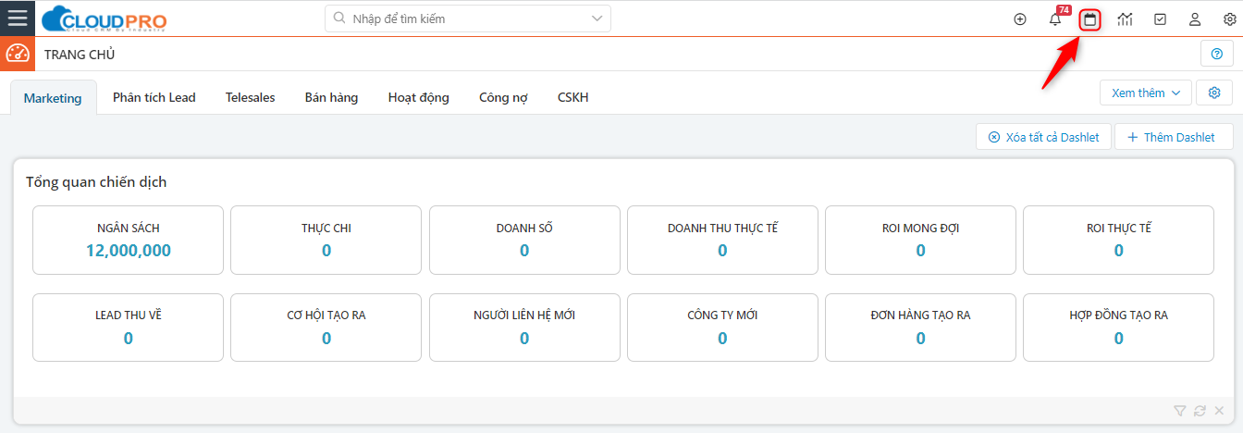Image resolution: width=1243 pixels, height=433 pixels.
Task: Click the search input field
Action: coord(462,19)
